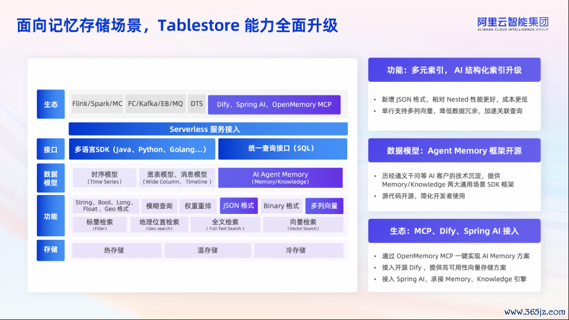Click bullet 历经通义千问等 AI 客户的技术沉淀
The image size is (569, 320).
pyautogui.click(x=448, y=180)
